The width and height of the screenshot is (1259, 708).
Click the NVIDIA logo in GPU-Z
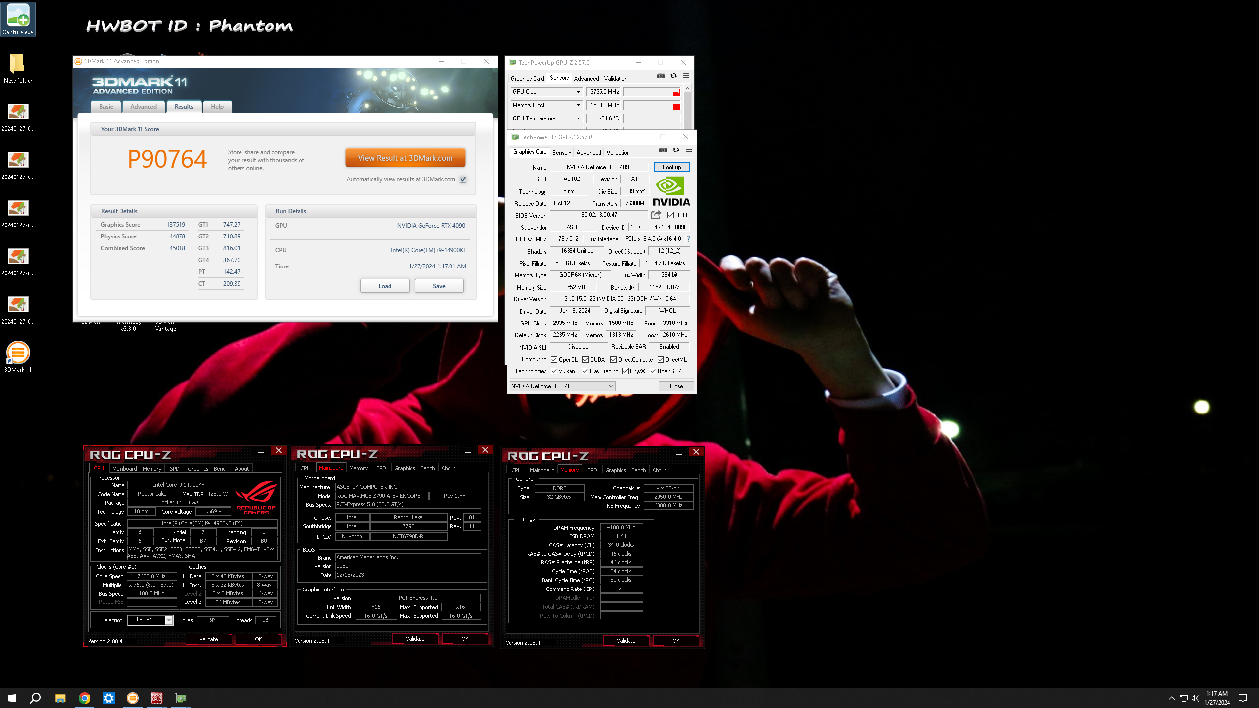point(671,191)
